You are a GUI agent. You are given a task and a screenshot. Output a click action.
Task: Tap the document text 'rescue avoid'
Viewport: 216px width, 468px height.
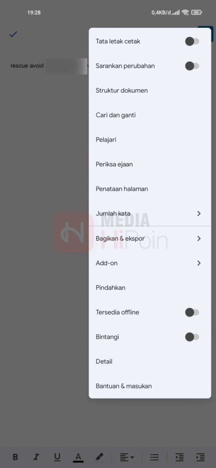coord(27,66)
